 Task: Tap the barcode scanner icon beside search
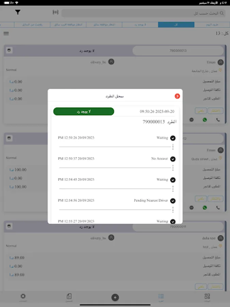[56, 12]
